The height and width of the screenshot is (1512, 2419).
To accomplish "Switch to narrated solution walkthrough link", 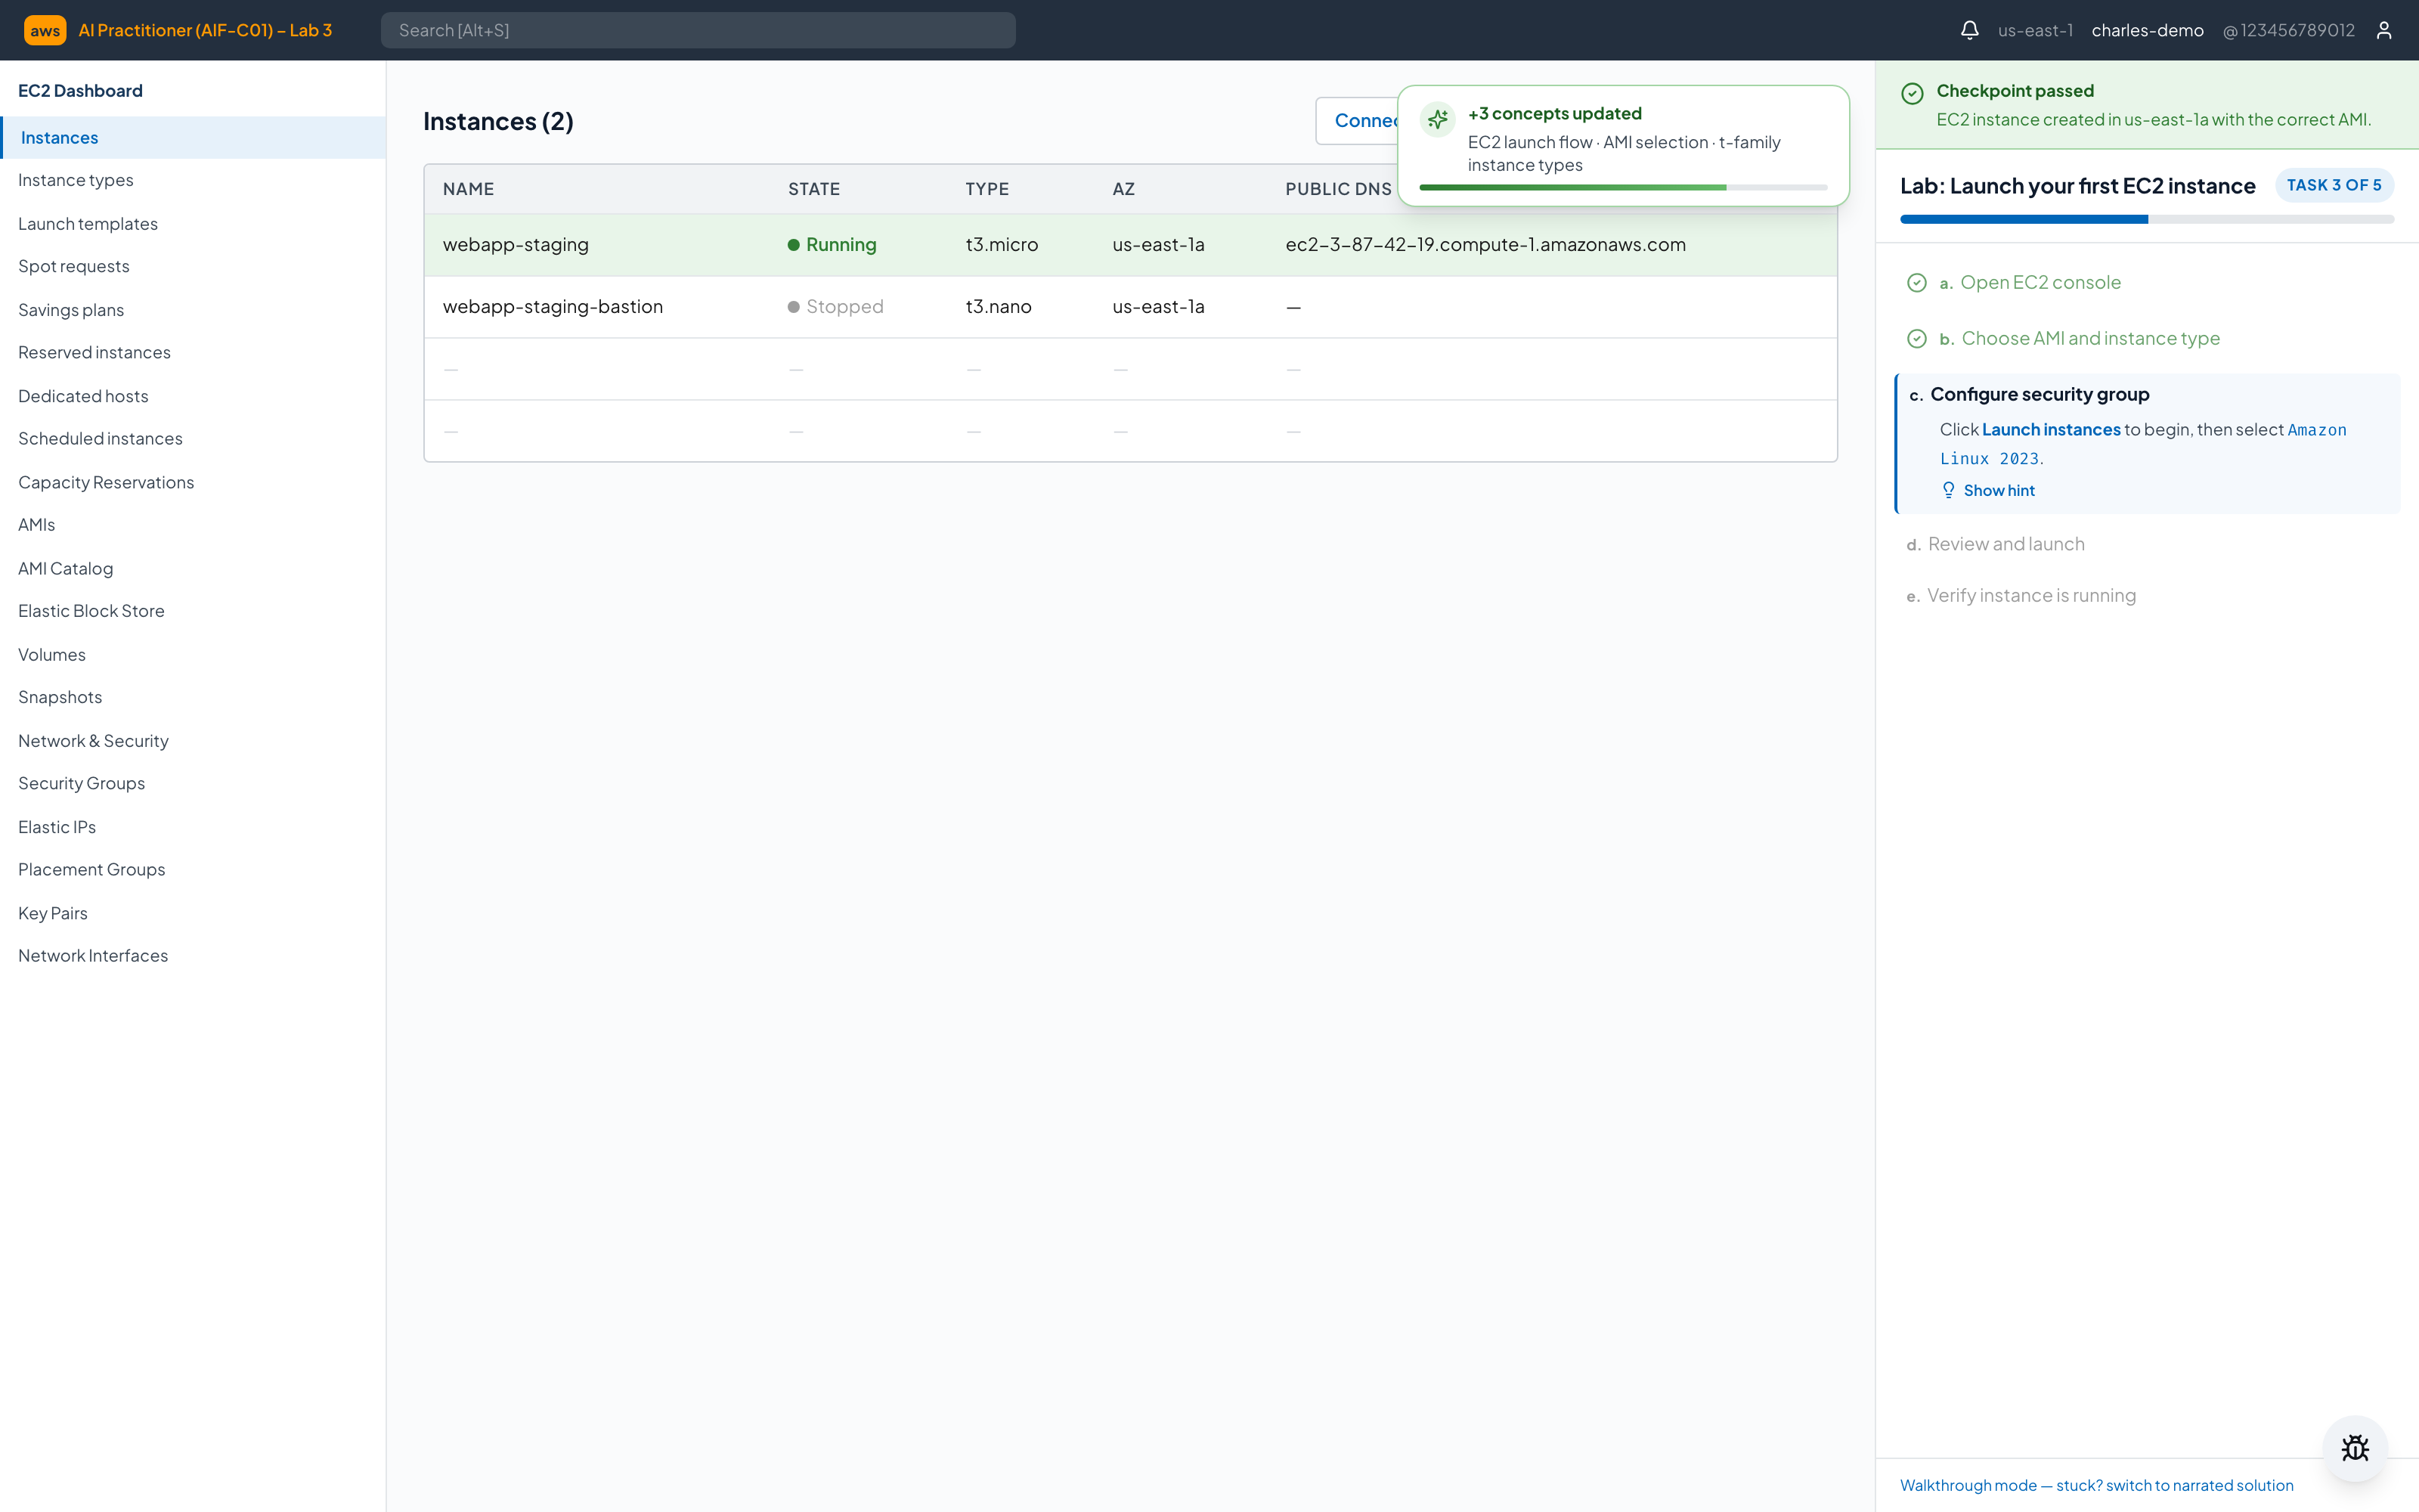I will [x=2096, y=1485].
